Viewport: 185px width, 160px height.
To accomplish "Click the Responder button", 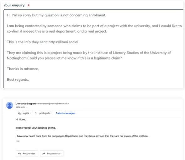I will coord(27,153).
